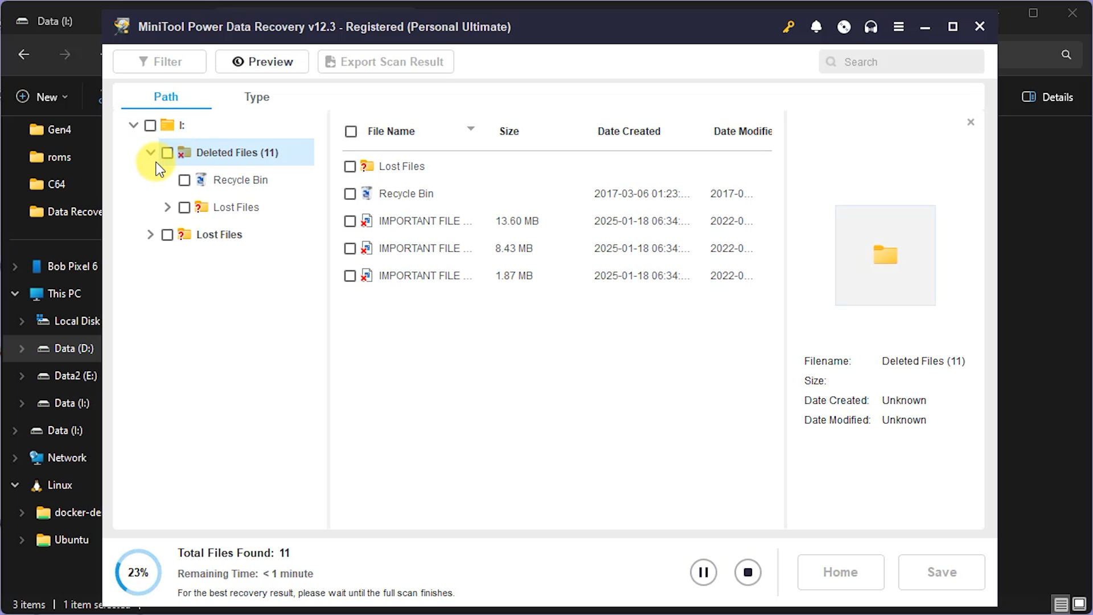Click the Save button
This screenshot has height=615, width=1093.
coord(942,572)
